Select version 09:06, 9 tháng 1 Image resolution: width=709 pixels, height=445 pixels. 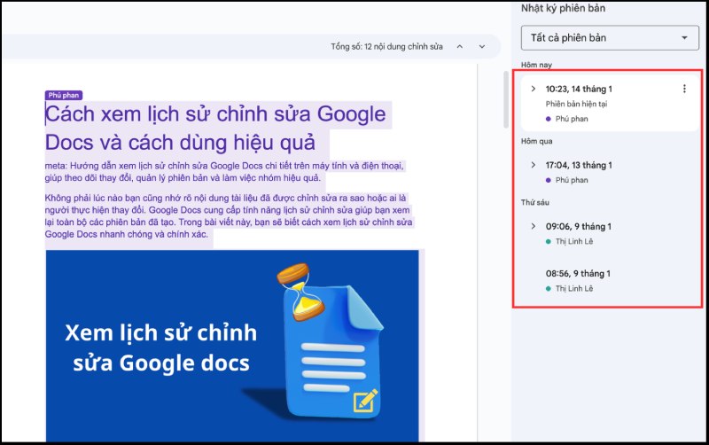tap(578, 226)
